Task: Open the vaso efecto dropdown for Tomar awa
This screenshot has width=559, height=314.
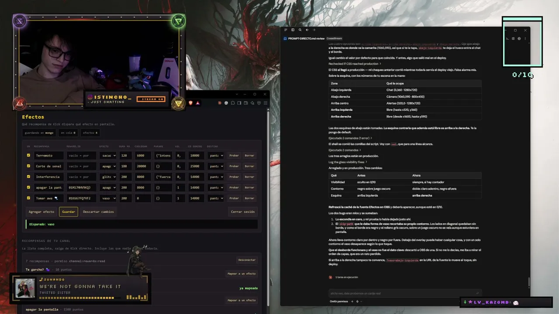Action: [108, 198]
